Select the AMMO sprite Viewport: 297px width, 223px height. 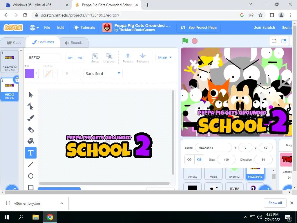click(x=193, y=174)
